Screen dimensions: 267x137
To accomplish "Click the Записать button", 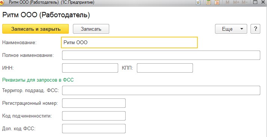I will [91, 29].
